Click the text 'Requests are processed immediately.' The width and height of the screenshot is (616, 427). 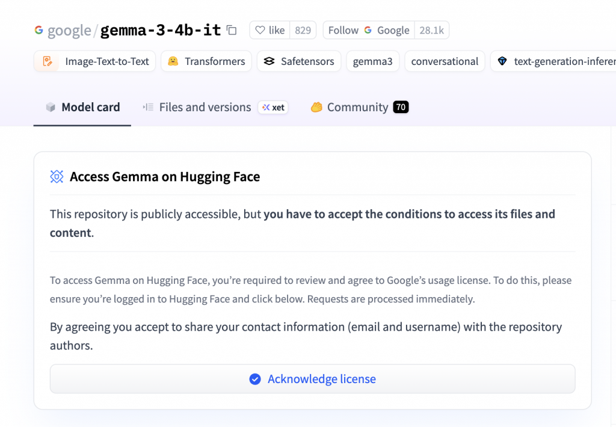coord(391,300)
